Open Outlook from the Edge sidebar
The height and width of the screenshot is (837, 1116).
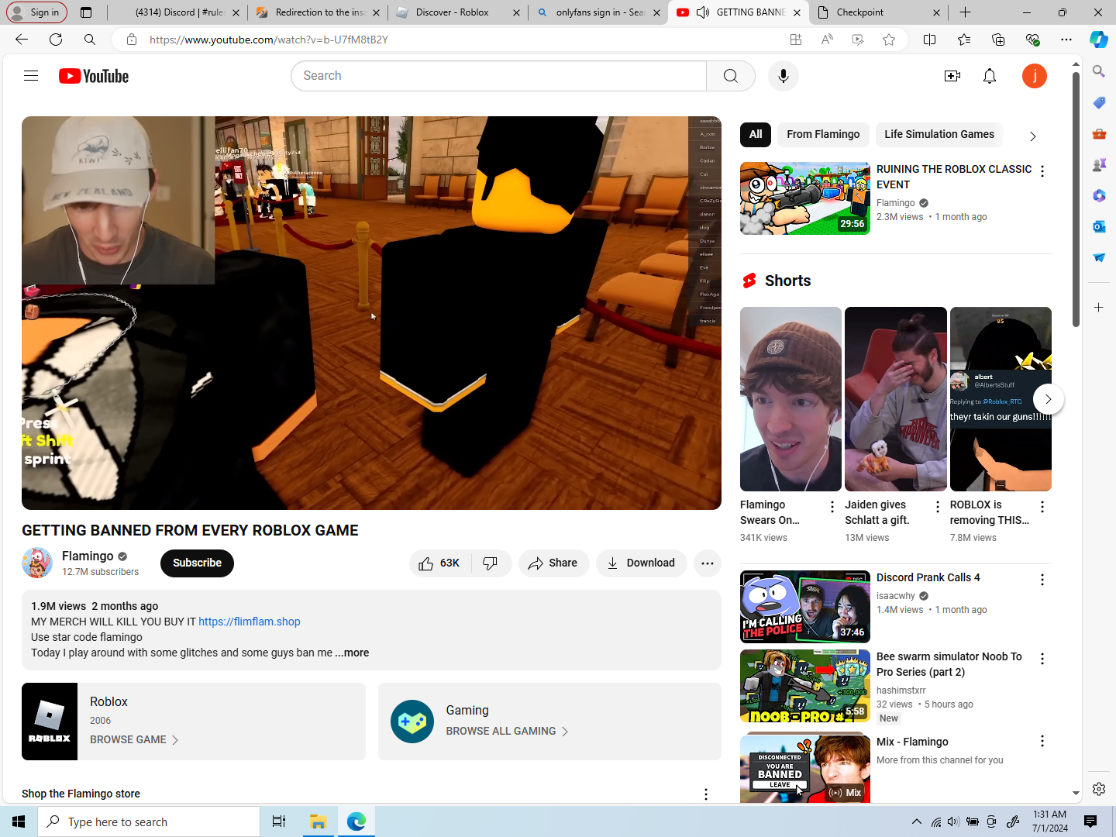[x=1099, y=226]
